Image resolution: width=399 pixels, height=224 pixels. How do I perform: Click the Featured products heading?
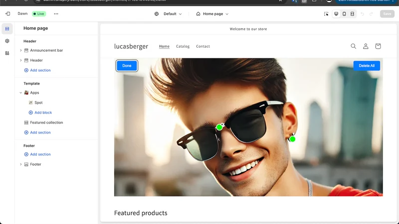(x=141, y=213)
